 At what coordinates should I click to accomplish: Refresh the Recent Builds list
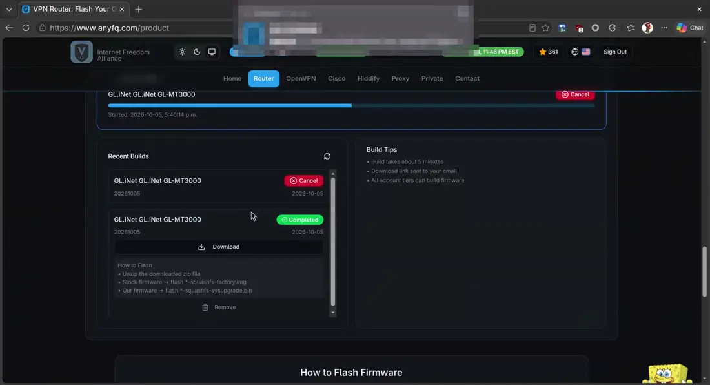(x=327, y=156)
